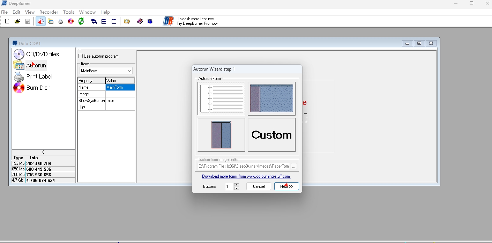Click the green refresh arrows toolbar icon
Image resolution: width=492 pixels, height=243 pixels.
point(81,22)
